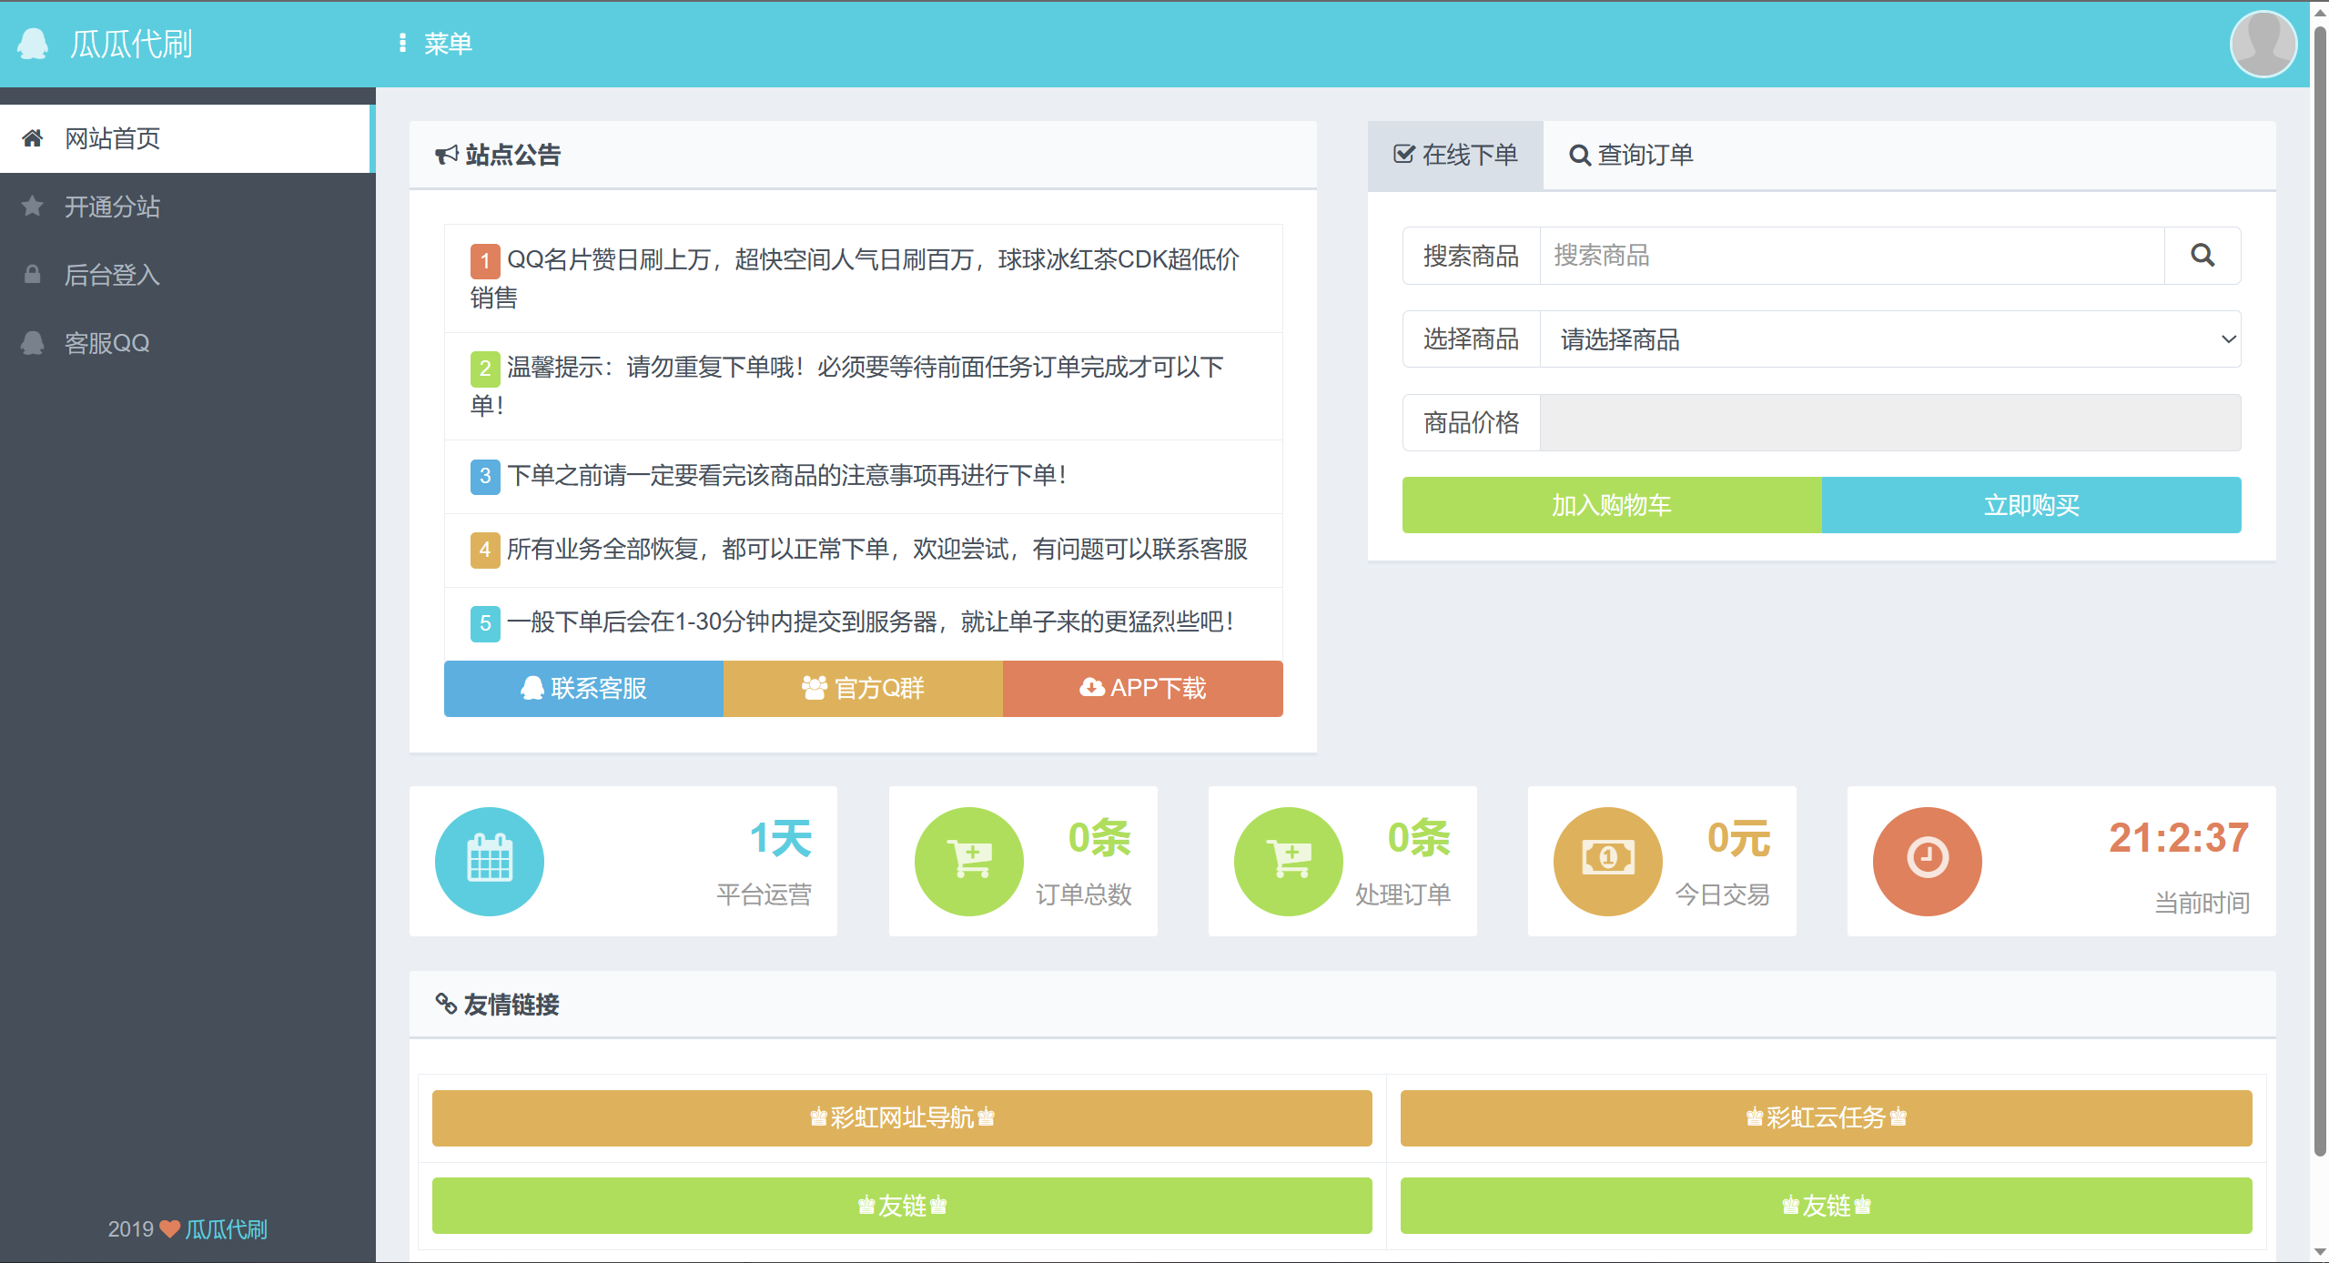The height and width of the screenshot is (1263, 2329).
Task: Click the search magnifier button
Action: coord(2202,256)
